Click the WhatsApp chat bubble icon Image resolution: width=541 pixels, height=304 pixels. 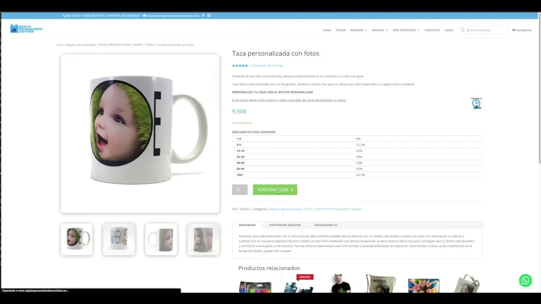525,280
